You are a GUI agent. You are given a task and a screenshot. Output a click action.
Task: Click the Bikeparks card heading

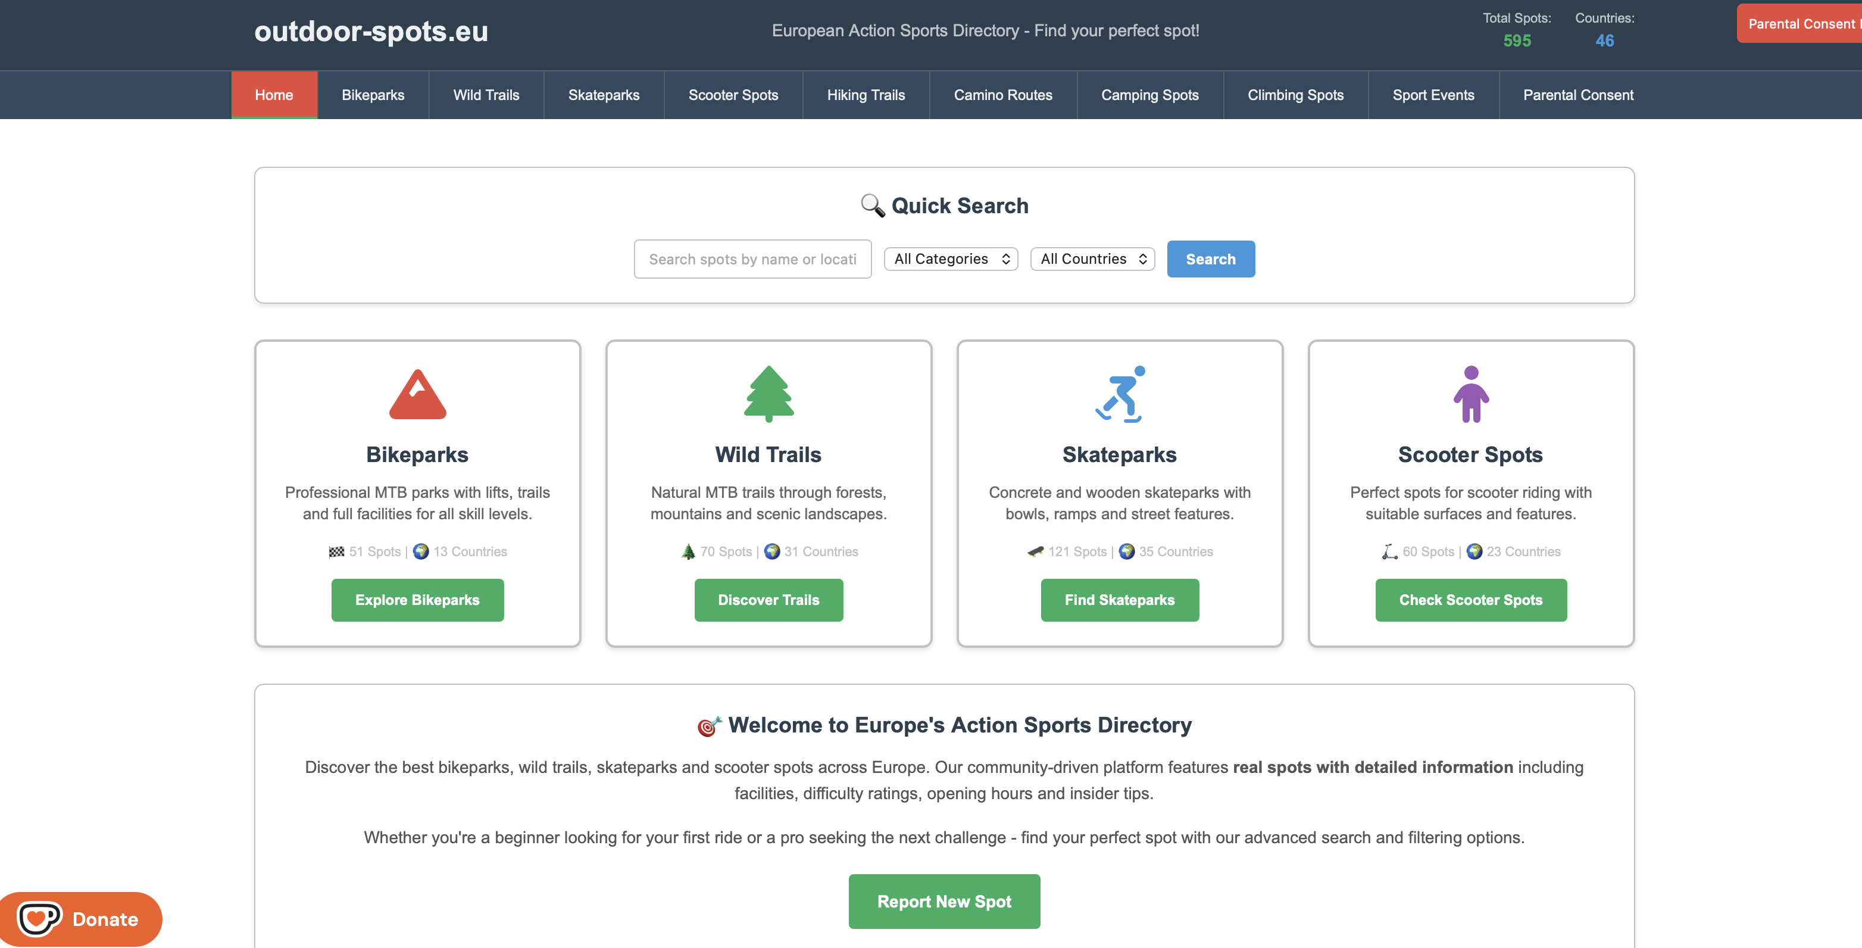[x=417, y=455]
